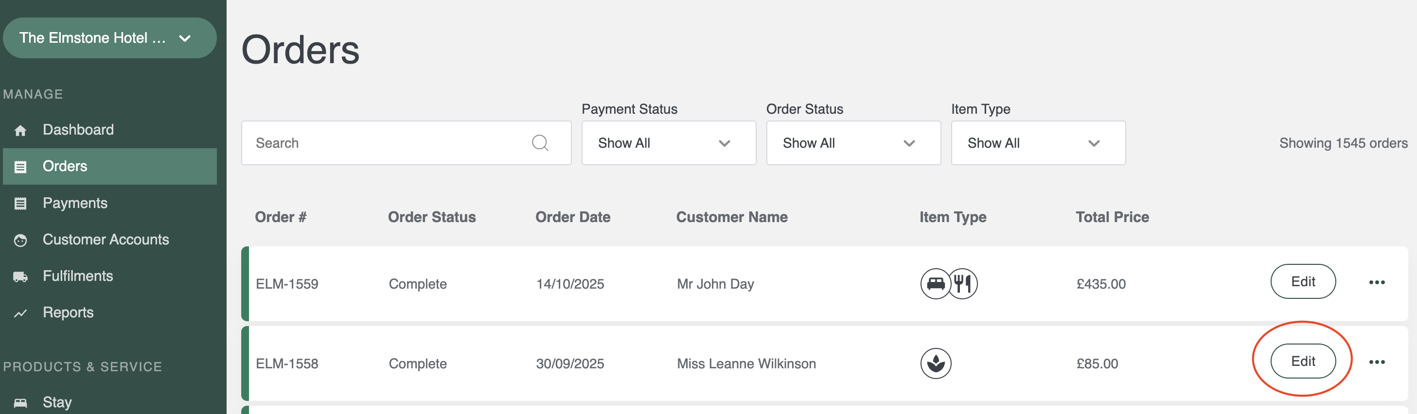
Task: Edit order ELM-1559
Action: pos(1303,281)
